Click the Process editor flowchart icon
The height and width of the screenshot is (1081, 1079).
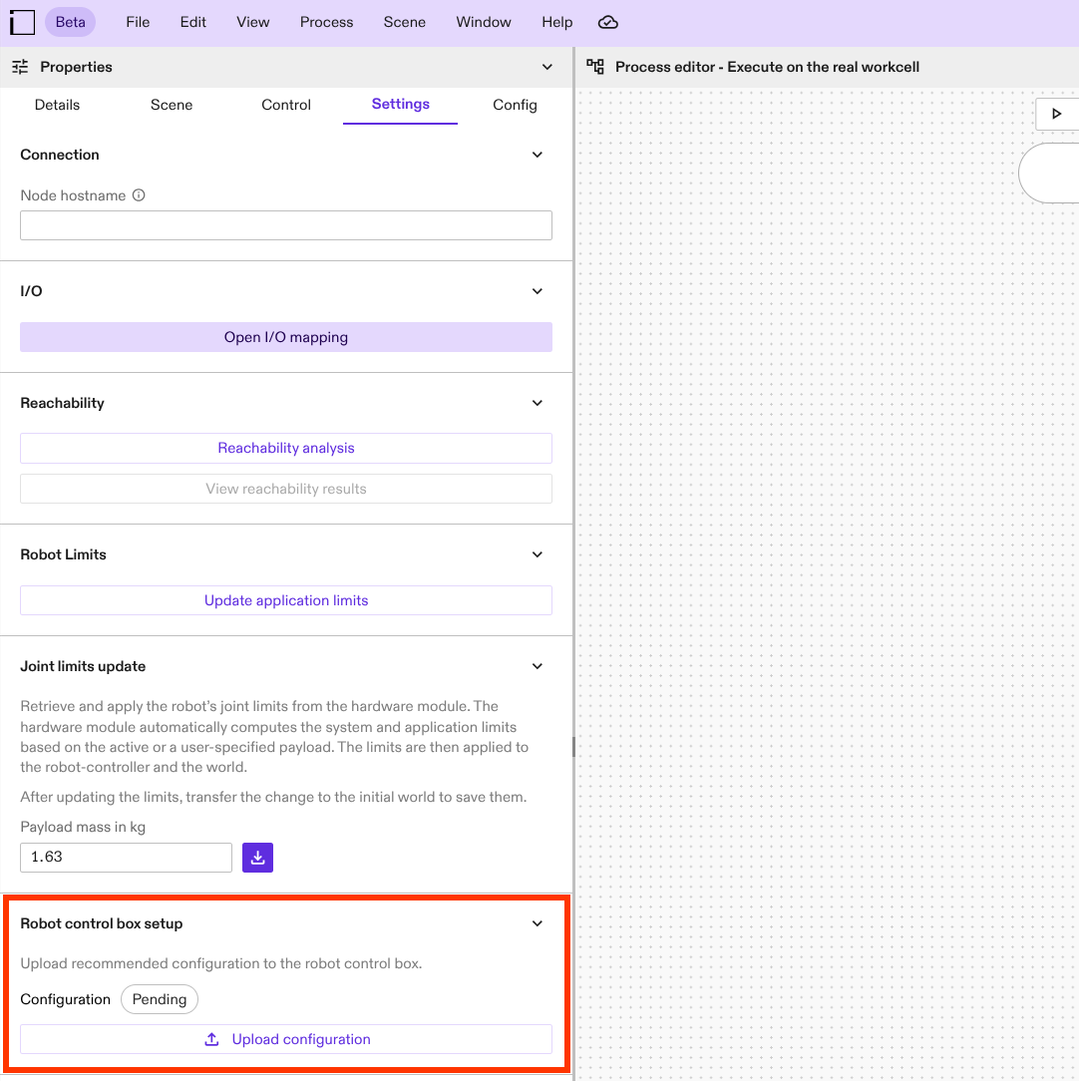[595, 67]
